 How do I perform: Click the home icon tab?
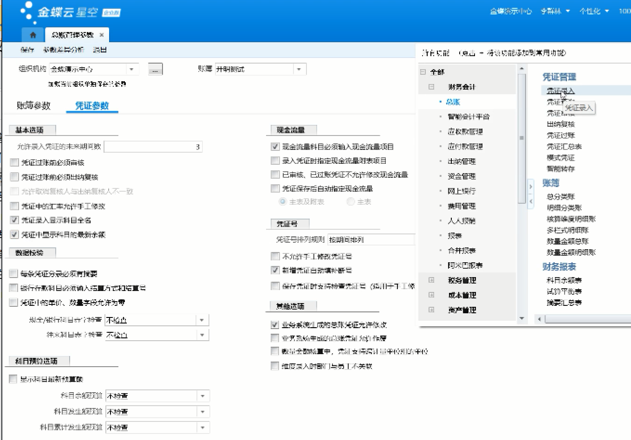pyautogui.click(x=33, y=35)
